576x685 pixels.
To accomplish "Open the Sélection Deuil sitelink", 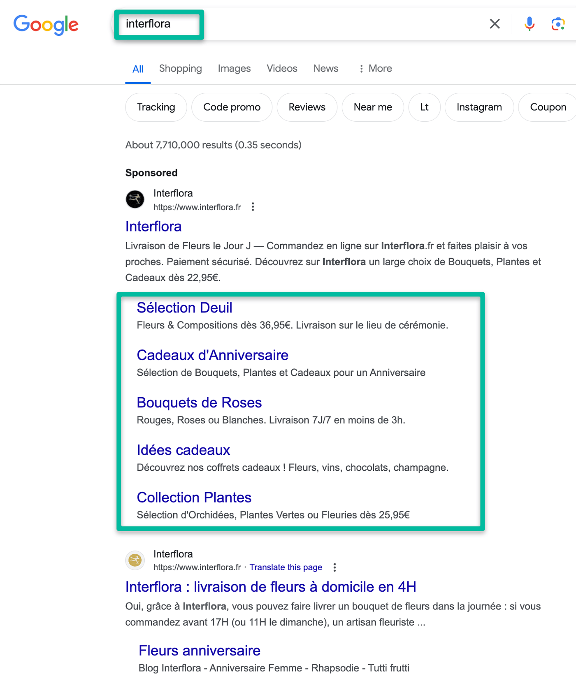I will [184, 308].
